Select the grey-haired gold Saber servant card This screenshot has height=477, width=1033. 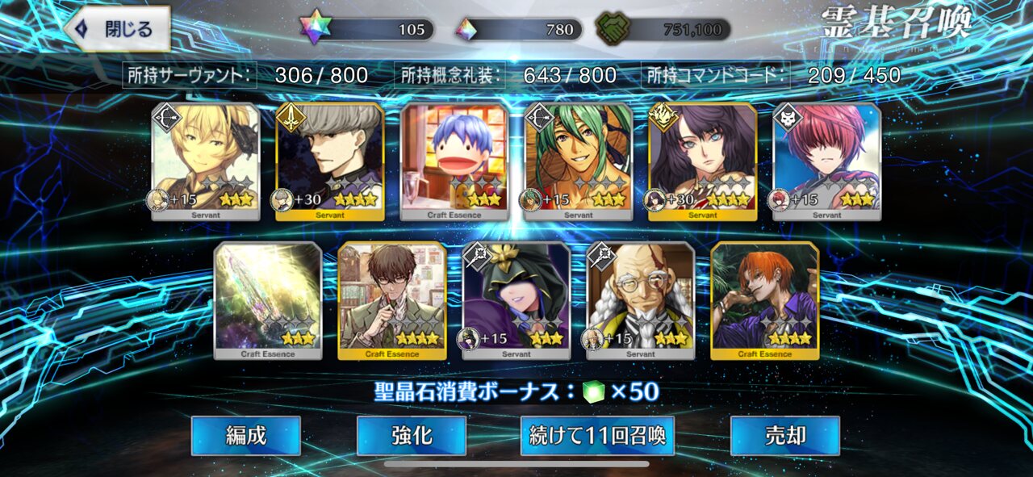pos(330,161)
